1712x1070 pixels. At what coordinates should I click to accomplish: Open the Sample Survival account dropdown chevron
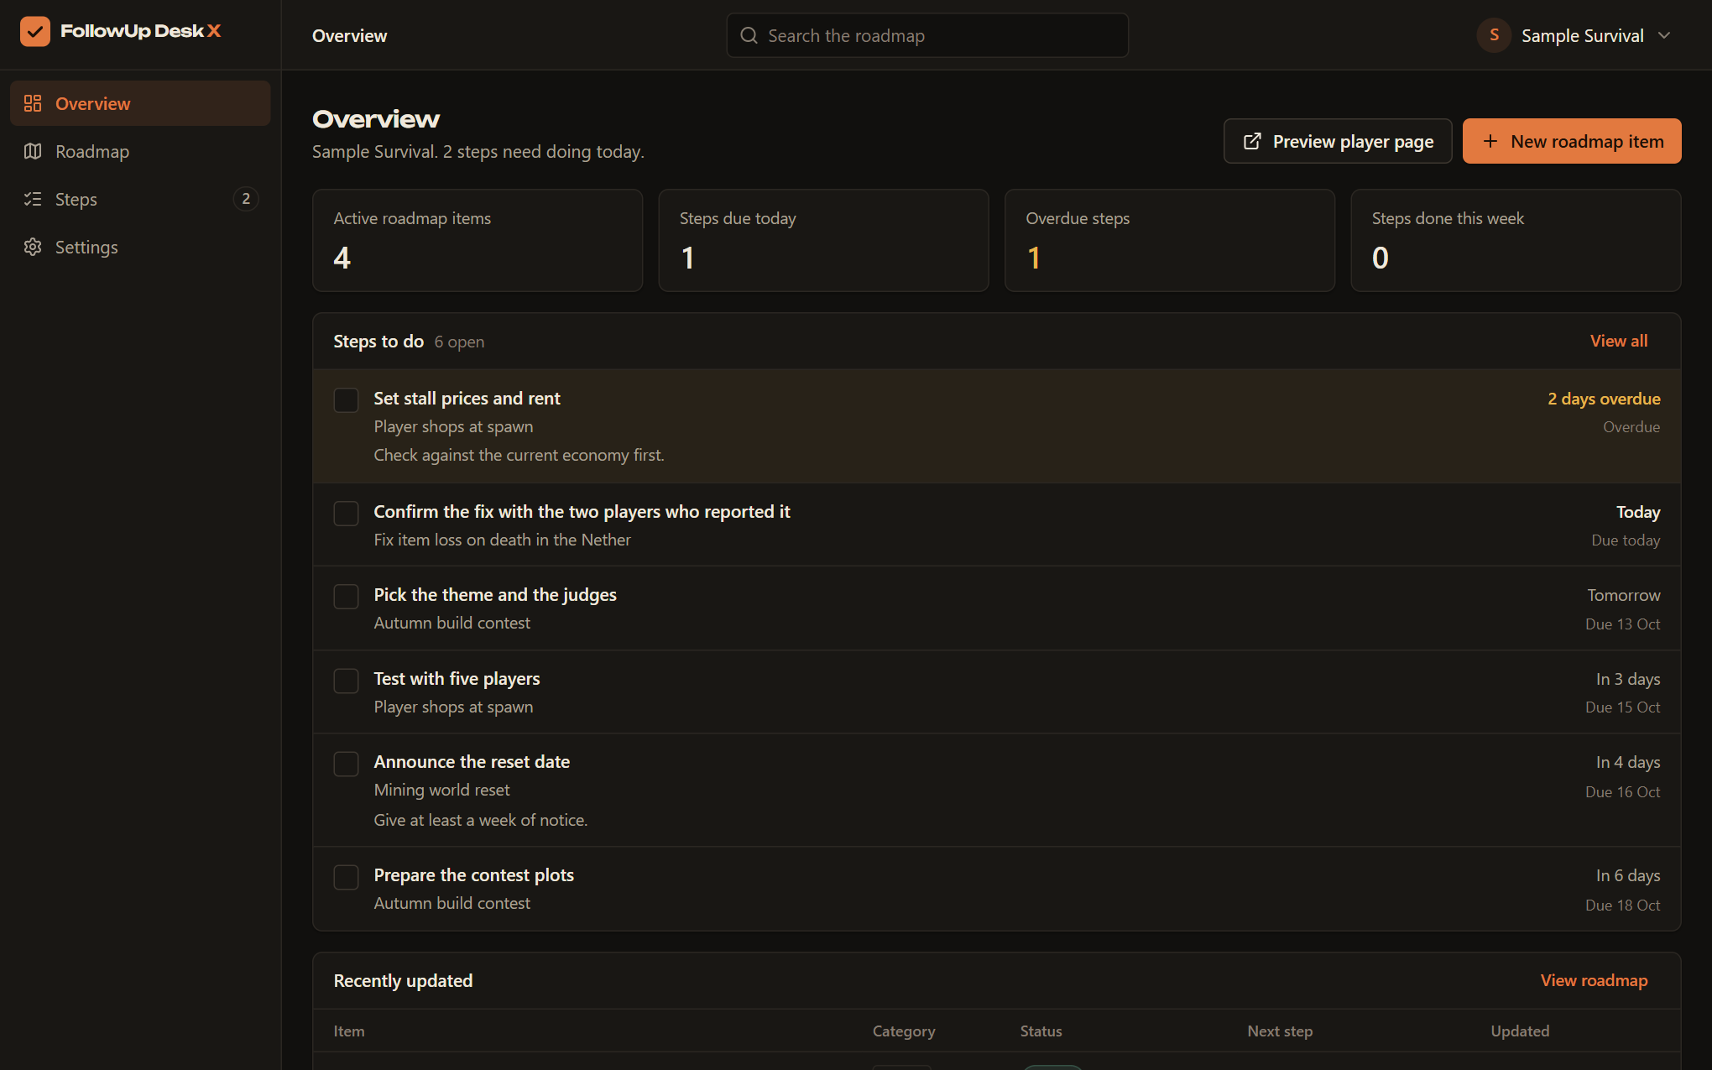pyautogui.click(x=1664, y=35)
